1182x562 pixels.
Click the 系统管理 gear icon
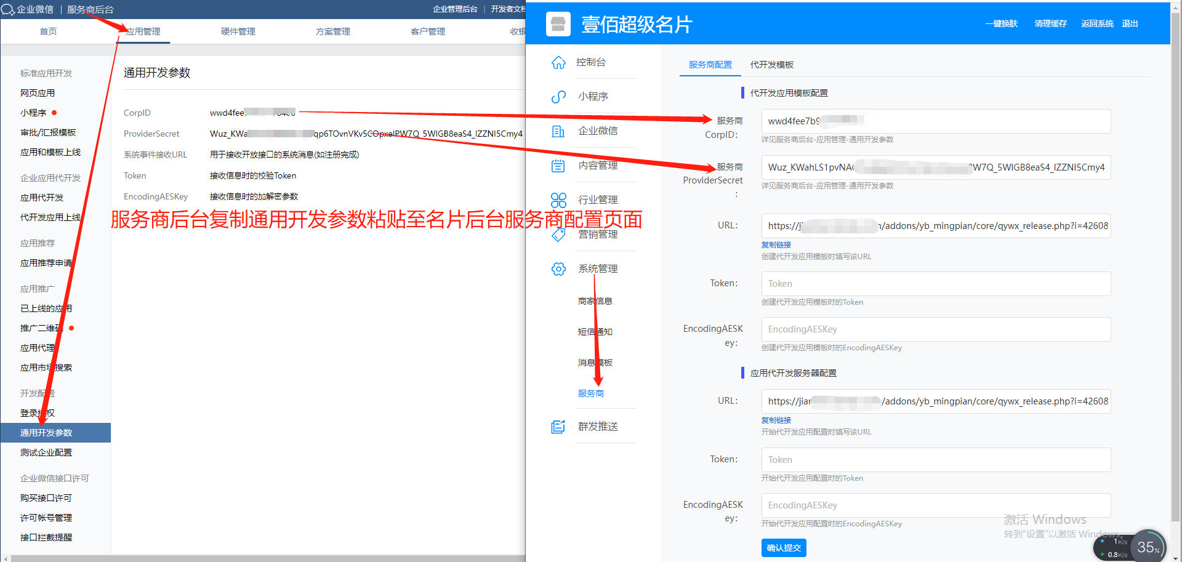coord(558,269)
